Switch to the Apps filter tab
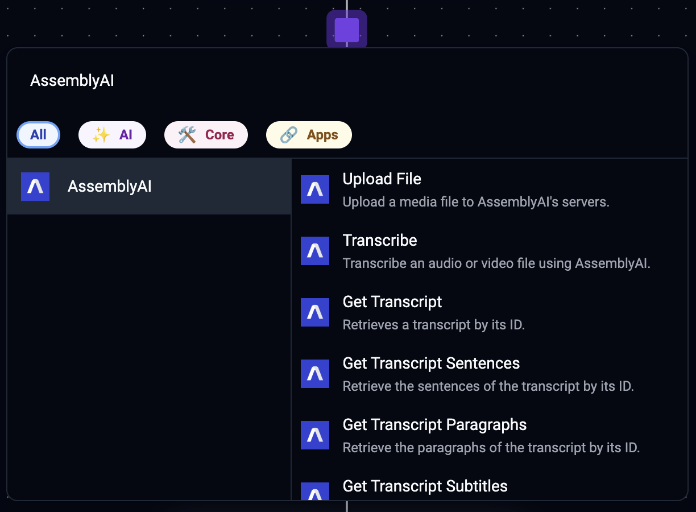Screen dimensions: 696x512 click(309, 135)
